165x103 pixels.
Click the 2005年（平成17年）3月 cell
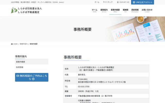(113, 91)
